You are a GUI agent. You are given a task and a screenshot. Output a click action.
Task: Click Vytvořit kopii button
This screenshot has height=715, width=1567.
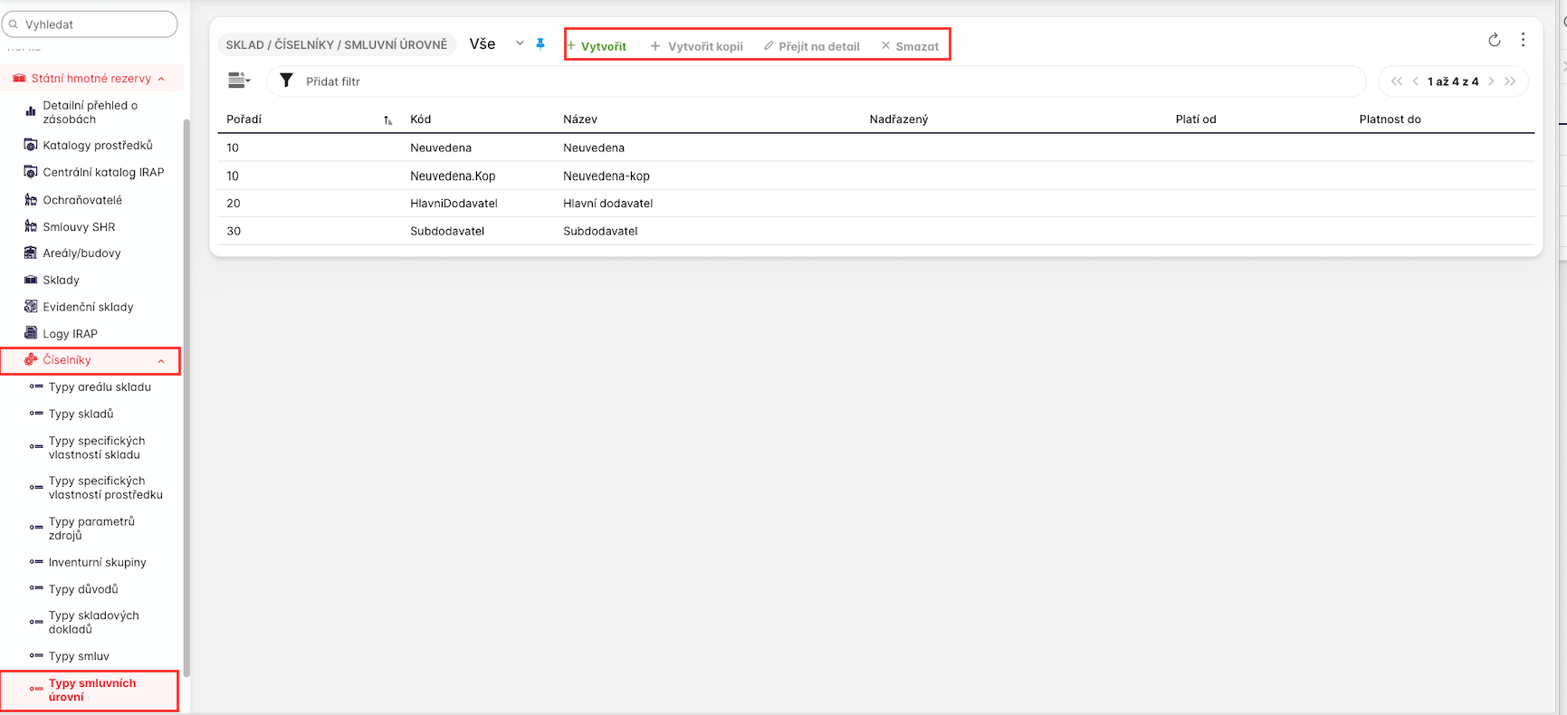pos(696,46)
